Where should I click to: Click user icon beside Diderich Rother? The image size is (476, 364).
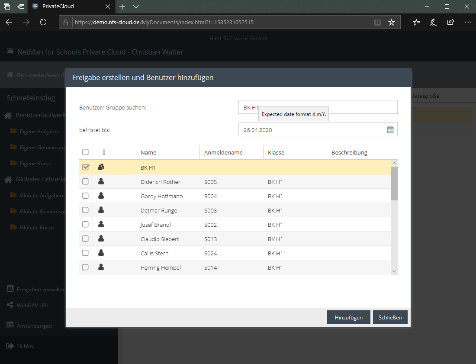click(101, 182)
